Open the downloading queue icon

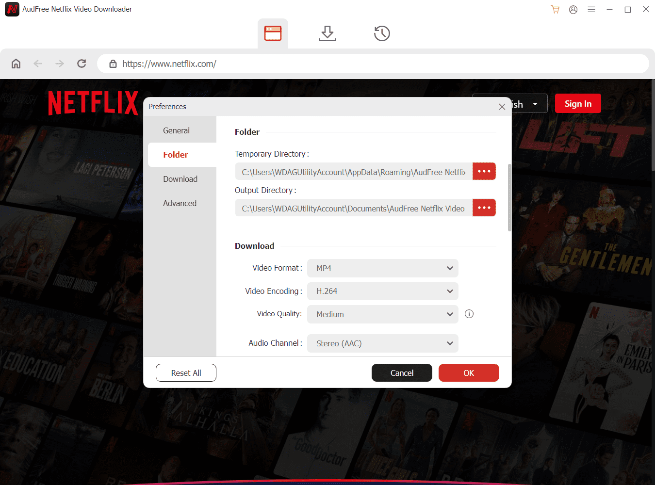click(327, 33)
